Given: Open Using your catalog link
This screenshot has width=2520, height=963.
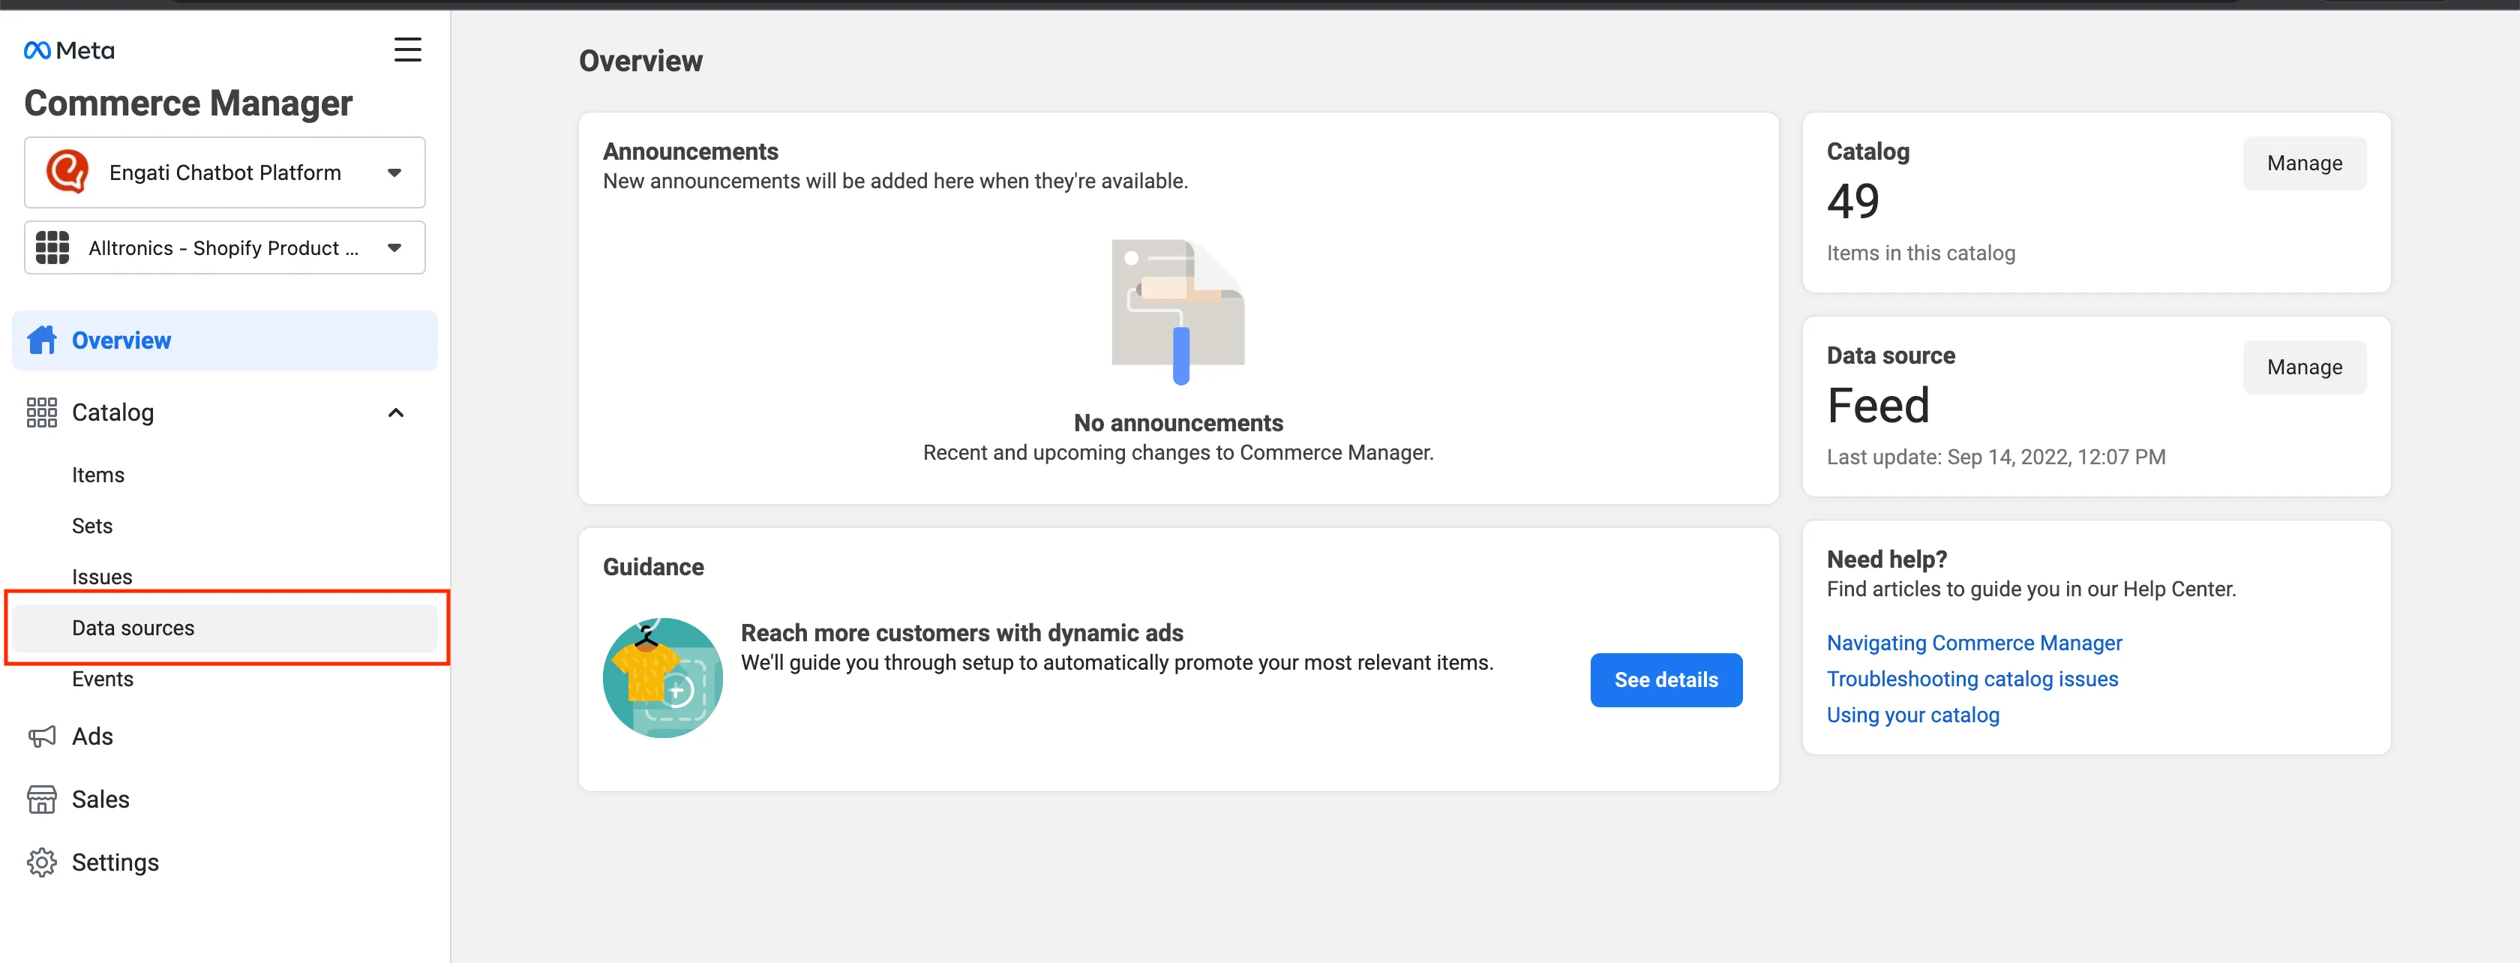Looking at the screenshot, I should [1912, 715].
